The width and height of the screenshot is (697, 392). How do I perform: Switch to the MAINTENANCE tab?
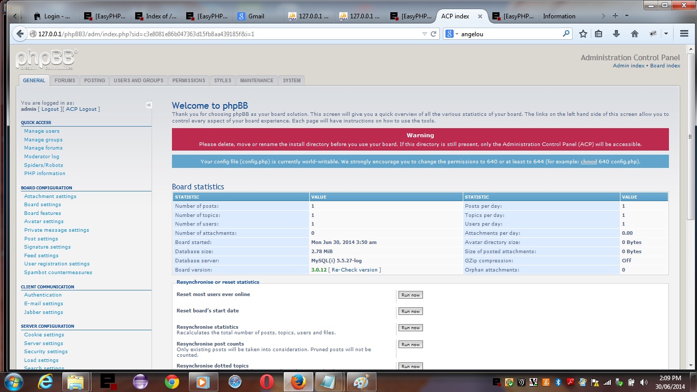pyautogui.click(x=257, y=81)
